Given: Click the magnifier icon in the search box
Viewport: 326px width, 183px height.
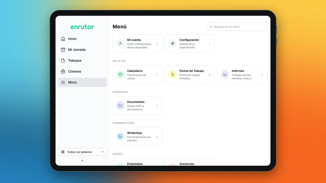Looking at the screenshot, I should coord(211,27).
